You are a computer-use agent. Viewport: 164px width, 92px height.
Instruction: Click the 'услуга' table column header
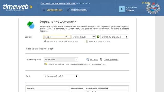(30, 88)
